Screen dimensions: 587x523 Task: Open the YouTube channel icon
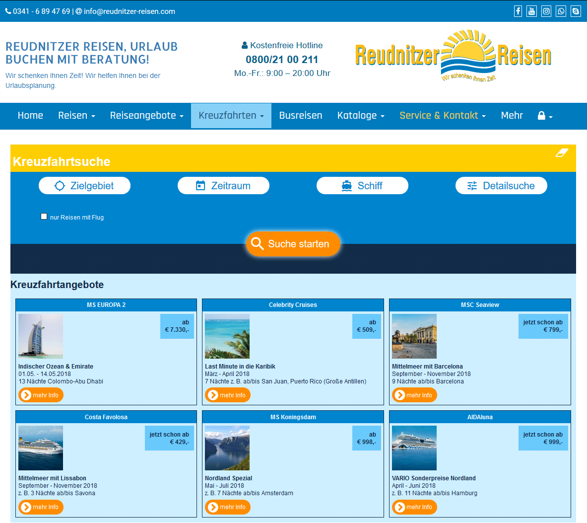(532, 11)
